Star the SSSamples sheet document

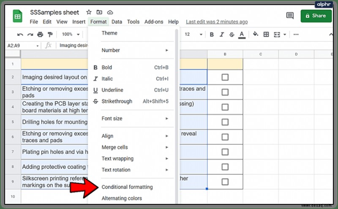[x=89, y=12]
